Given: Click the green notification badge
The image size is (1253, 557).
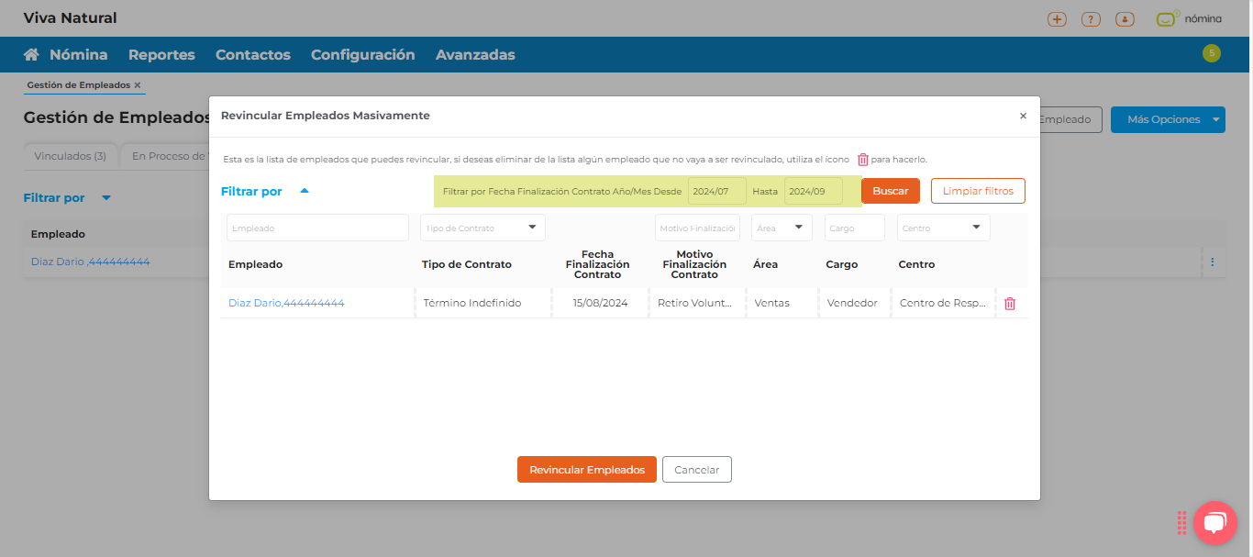Looking at the screenshot, I should (x=1211, y=53).
